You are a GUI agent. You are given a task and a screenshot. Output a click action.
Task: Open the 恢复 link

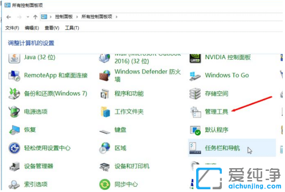pos(30,130)
